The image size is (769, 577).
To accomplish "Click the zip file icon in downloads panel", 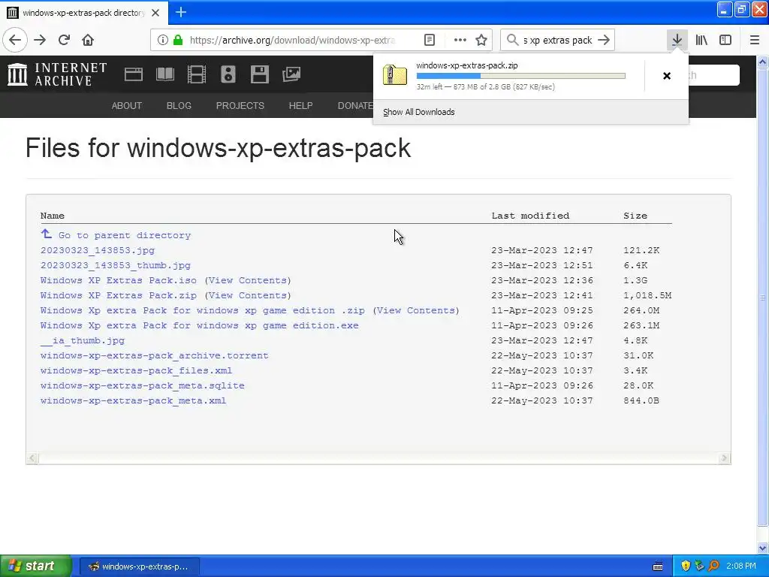I will coord(395,76).
